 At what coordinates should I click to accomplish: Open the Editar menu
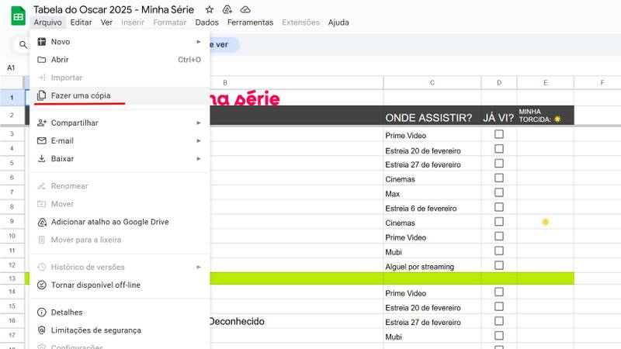coord(81,22)
